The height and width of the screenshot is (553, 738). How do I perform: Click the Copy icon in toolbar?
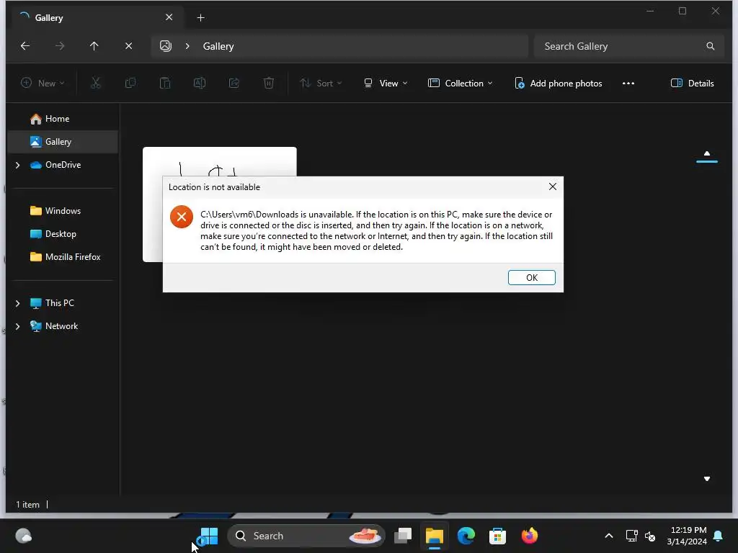point(130,84)
